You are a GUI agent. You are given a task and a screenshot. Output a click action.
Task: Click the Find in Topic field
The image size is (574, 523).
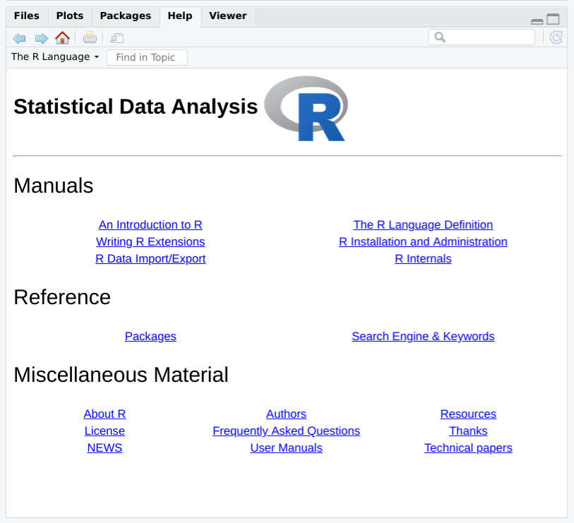[147, 57]
